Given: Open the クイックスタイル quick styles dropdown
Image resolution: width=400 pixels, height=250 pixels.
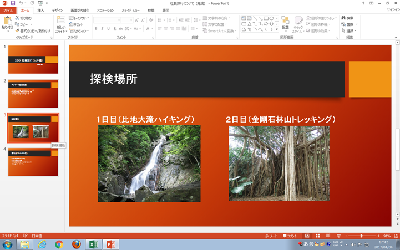Looking at the screenshot, I should pos(298,25).
